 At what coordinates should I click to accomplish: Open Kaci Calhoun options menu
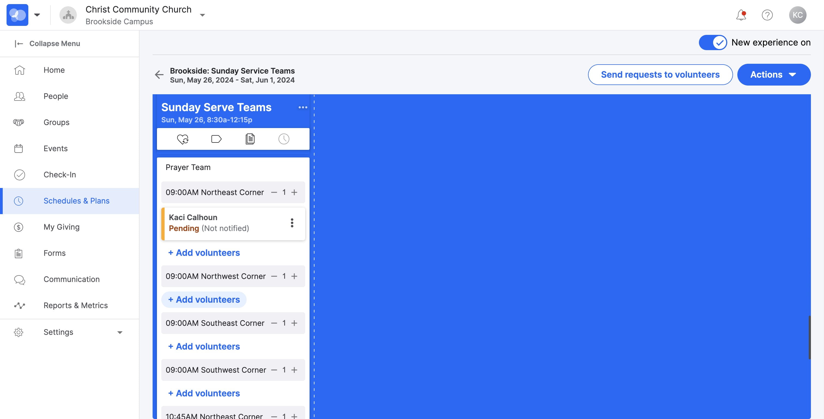292,223
